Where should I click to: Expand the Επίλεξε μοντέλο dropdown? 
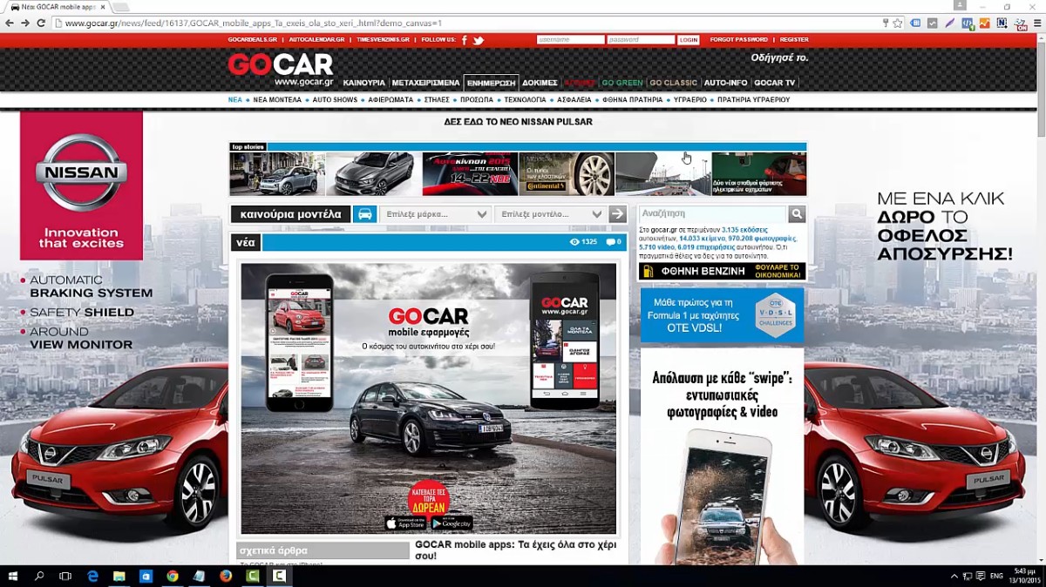coord(551,214)
